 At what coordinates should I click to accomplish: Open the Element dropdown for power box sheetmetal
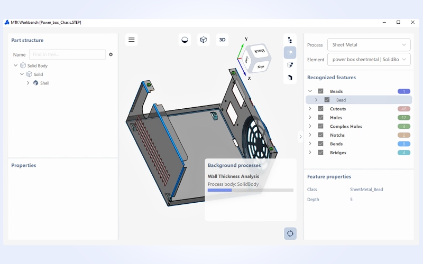369,60
